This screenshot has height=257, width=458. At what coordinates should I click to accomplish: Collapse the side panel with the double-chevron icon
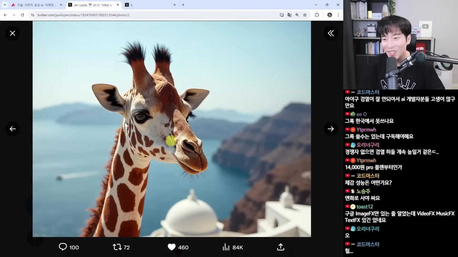[331, 33]
